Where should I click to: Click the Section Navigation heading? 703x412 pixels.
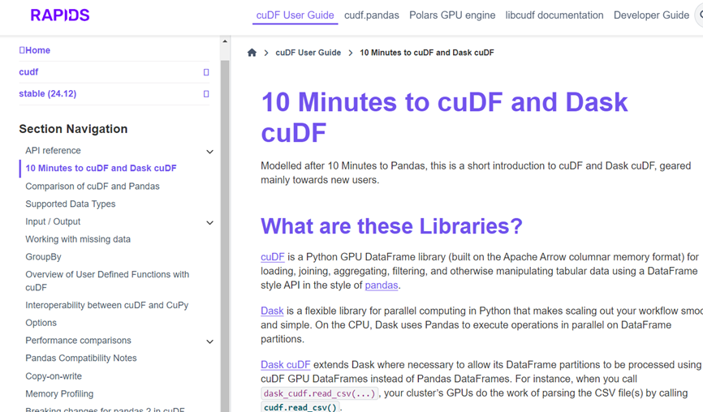point(73,129)
